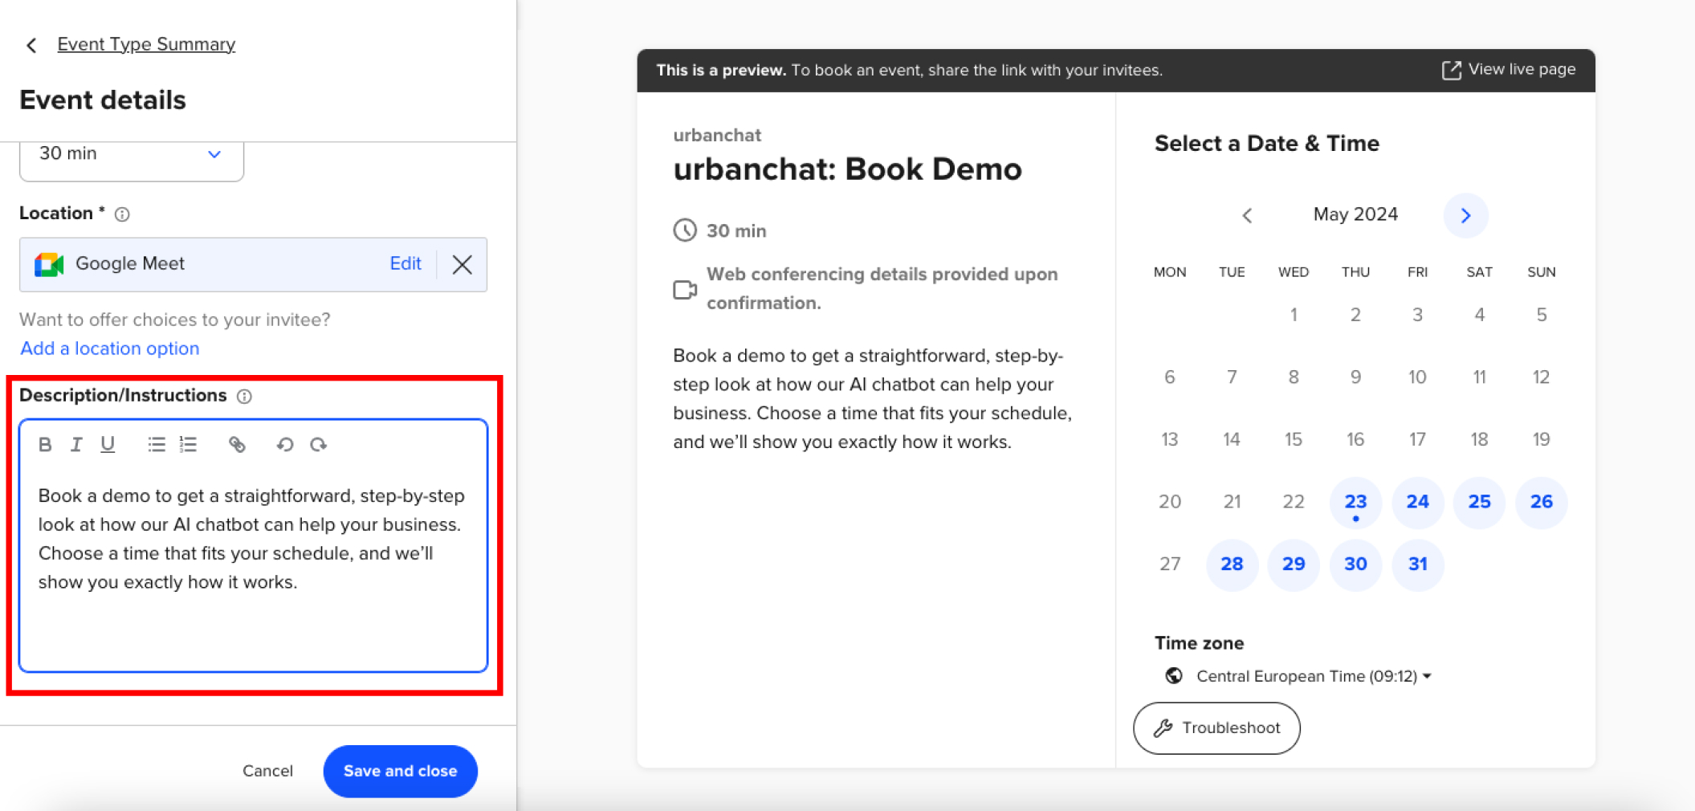Screen dimensions: 1695x811
Task: Click unavailable date 27 in the calendar
Action: [x=1170, y=564]
